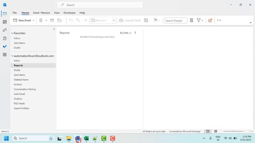Open the Tasks clipboard view

[5, 38]
